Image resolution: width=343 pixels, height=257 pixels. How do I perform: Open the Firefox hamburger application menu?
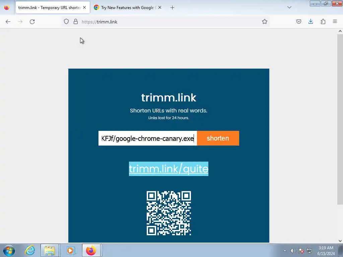point(335,21)
